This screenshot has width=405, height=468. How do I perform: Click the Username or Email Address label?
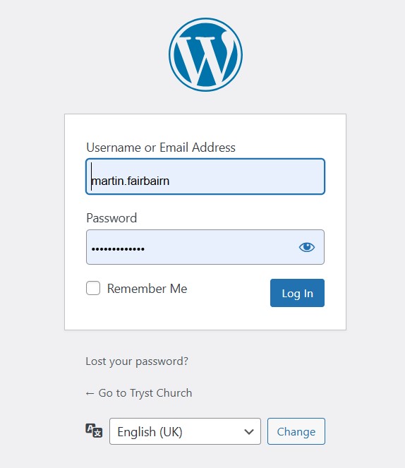(x=161, y=148)
